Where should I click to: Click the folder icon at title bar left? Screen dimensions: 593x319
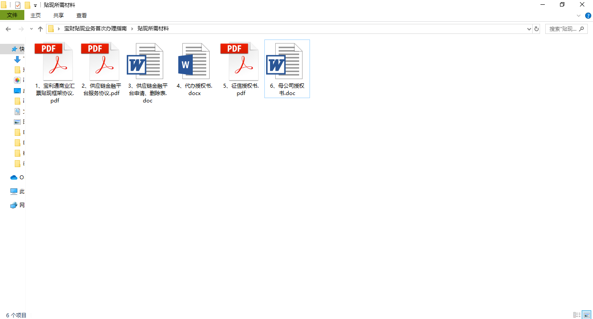3,5
